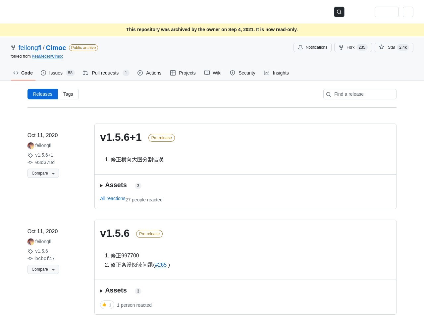Viewport: 424px width, 318px height.
Task: Open Compare dropdown for v1.5.6+1
Action: coord(43,173)
